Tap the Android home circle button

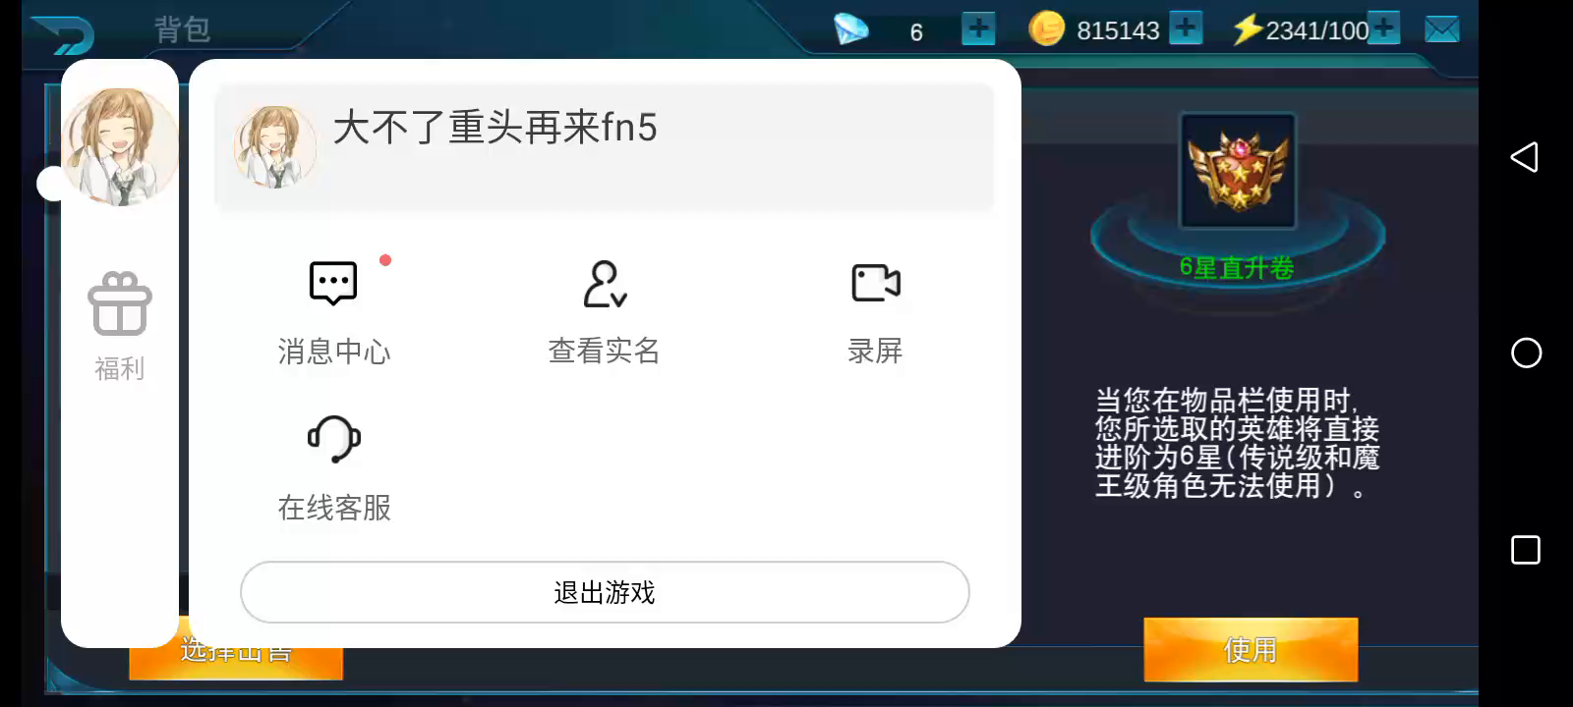pos(1526,353)
